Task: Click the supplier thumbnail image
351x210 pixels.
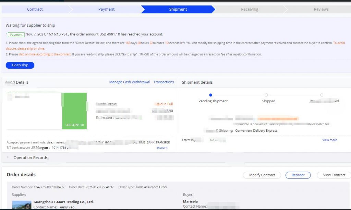Action: pos(22,205)
